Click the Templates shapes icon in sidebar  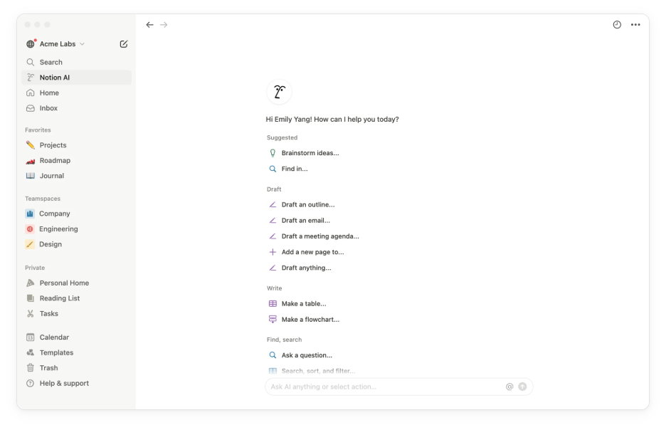coord(31,352)
